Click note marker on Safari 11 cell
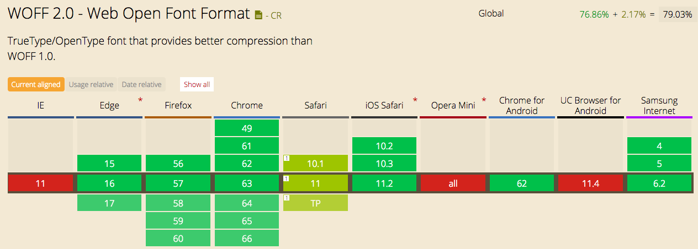This screenshot has height=249, width=698. pos(287,178)
